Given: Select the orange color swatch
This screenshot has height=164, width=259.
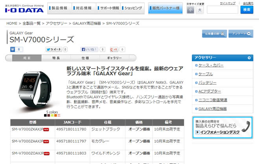Looking at the screenshot, I should point(55,115).
